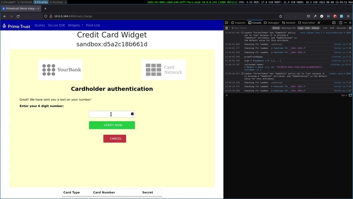Toggle the Info filter
353x199 pixels.
point(307,28)
